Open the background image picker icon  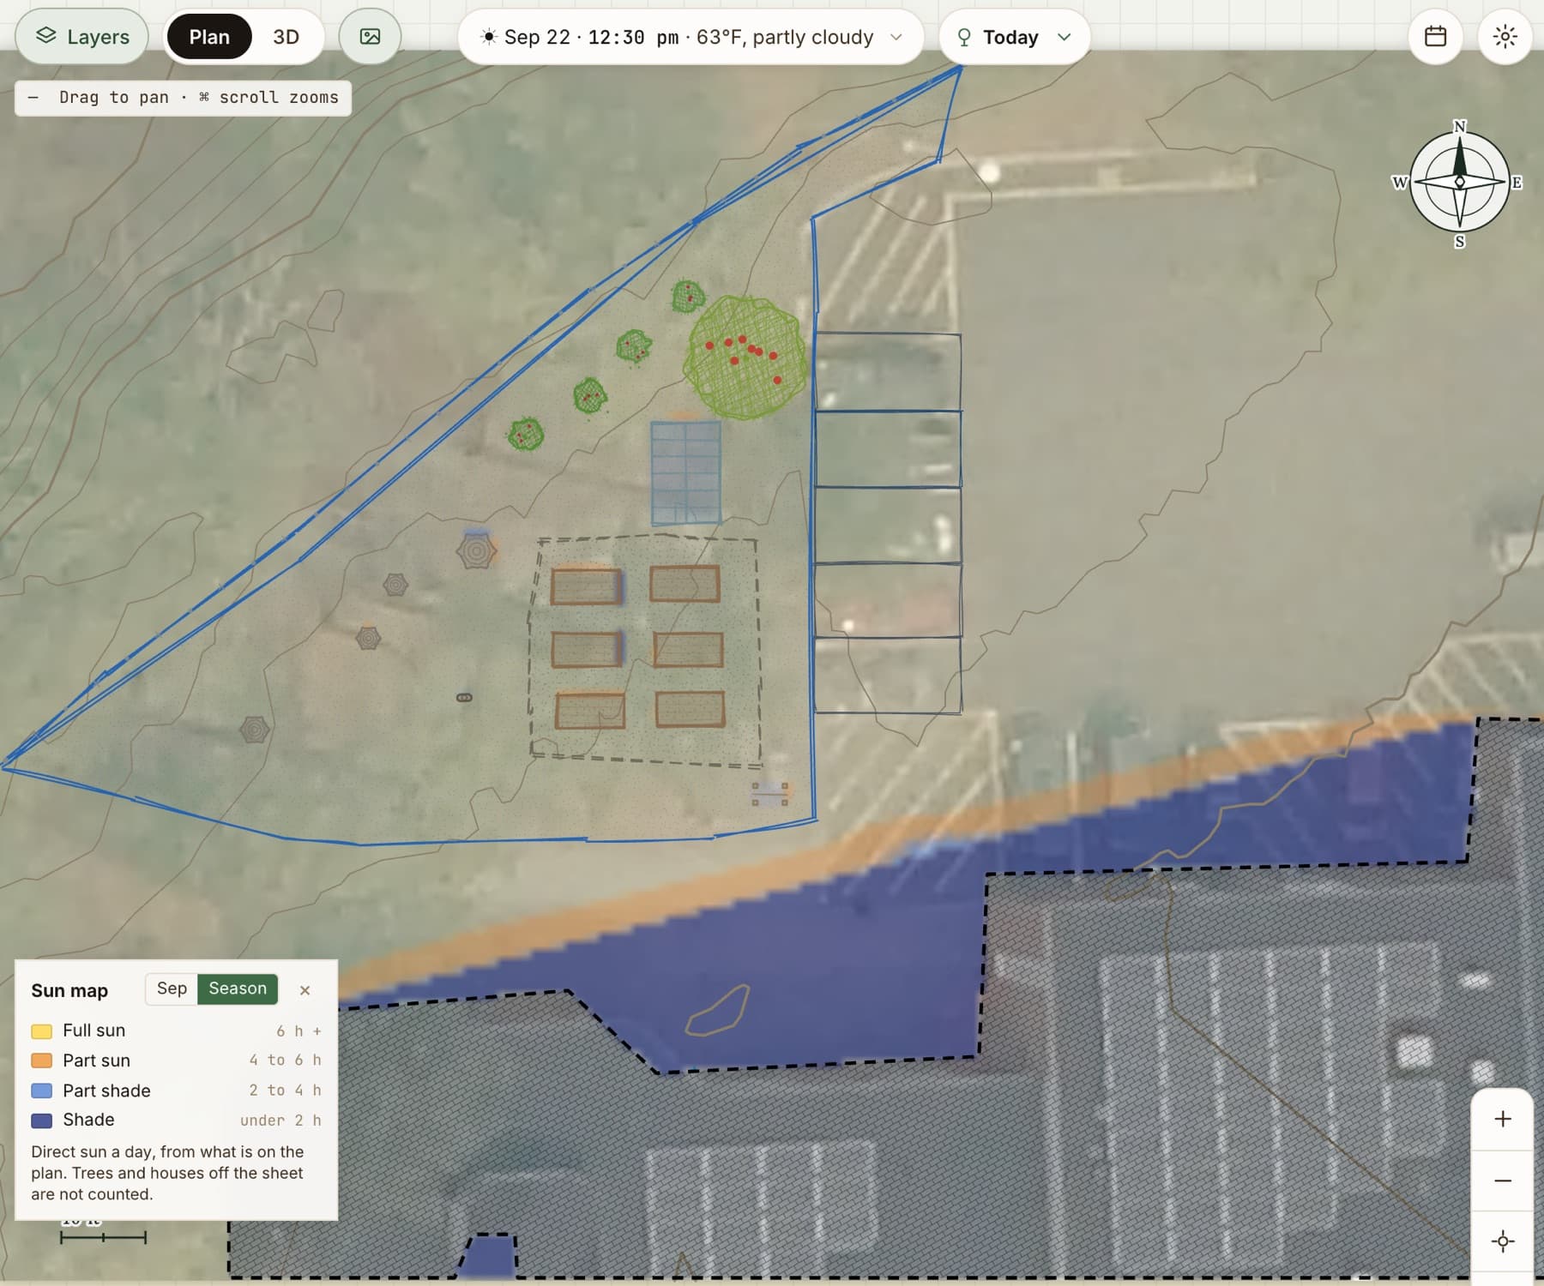[x=370, y=37]
